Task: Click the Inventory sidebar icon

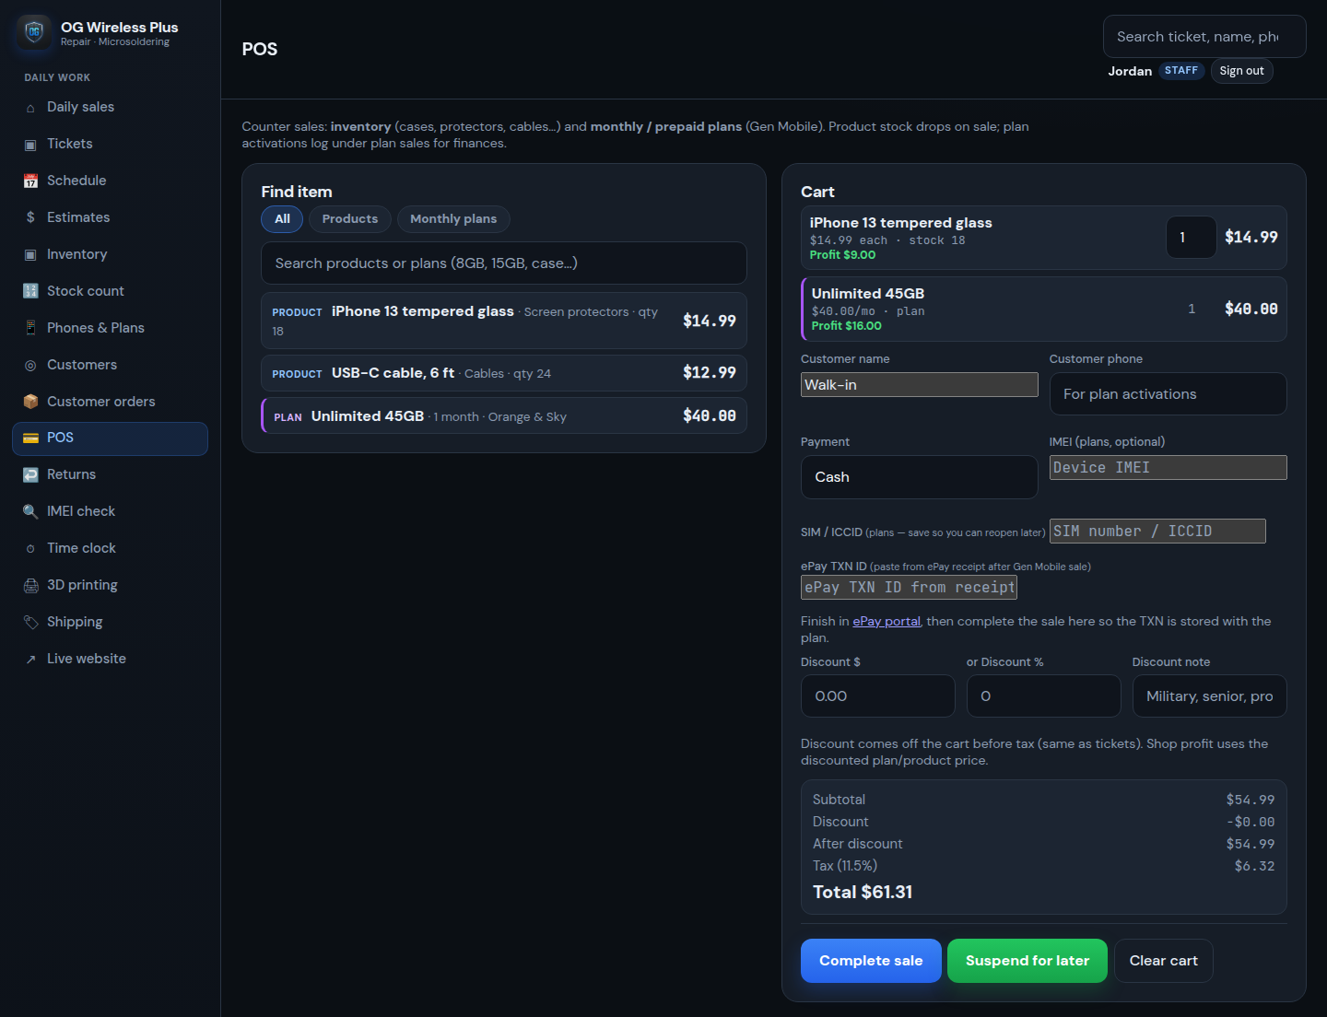Action: click(x=30, y=255)
